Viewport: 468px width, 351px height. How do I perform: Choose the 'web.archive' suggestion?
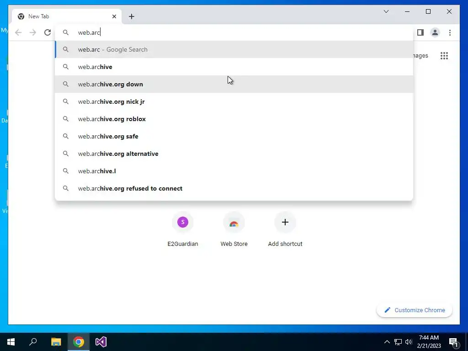(234, 67)
